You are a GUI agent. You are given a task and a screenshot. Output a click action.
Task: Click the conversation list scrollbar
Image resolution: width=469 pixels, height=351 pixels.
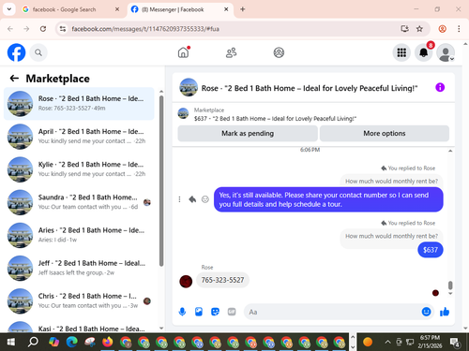point(161,181)
